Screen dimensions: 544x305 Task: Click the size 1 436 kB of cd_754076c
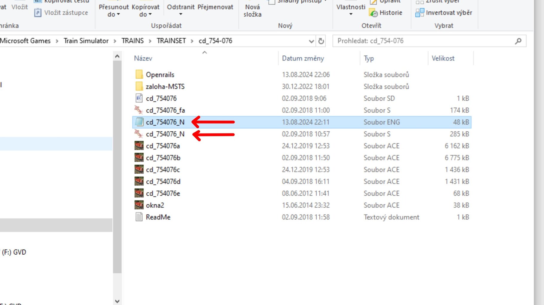457,169
